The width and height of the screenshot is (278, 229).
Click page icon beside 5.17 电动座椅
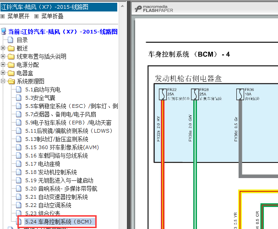point(19,164)
